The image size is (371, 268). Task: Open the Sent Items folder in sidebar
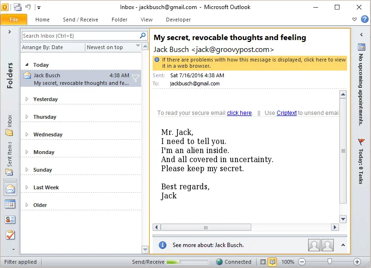click(x=10, y=158)
